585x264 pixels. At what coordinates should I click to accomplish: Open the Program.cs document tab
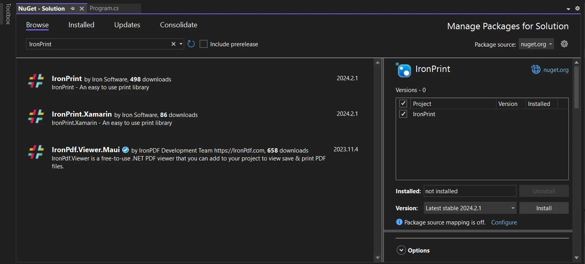pos(104,8)
